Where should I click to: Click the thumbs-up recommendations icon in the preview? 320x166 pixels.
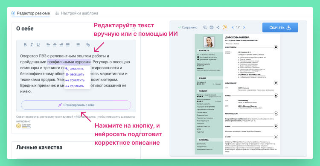[276, 114]
